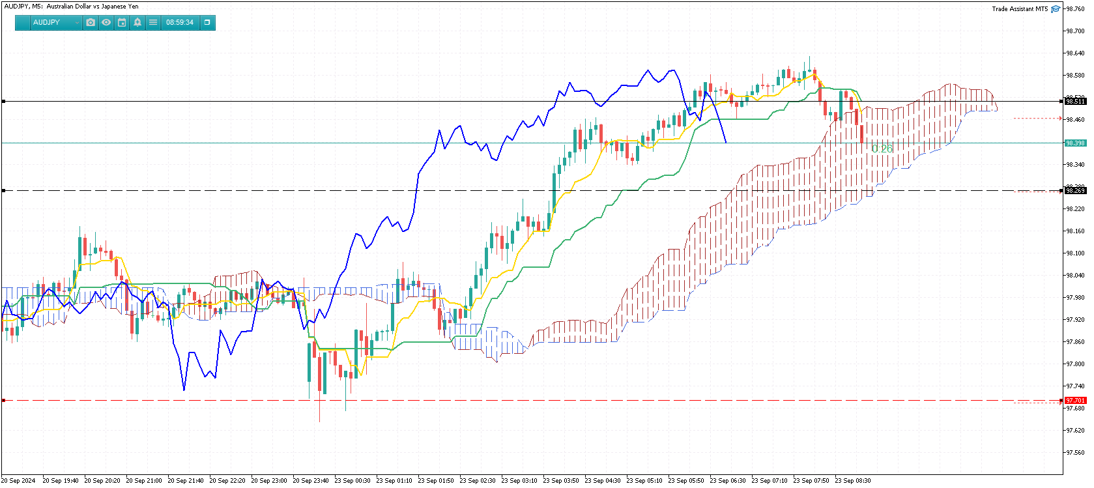Click the chart title 'Australian Dollar vs Japanese Yen'
The width and height of the screenshot is (1094, 488).
click(93, 7)
